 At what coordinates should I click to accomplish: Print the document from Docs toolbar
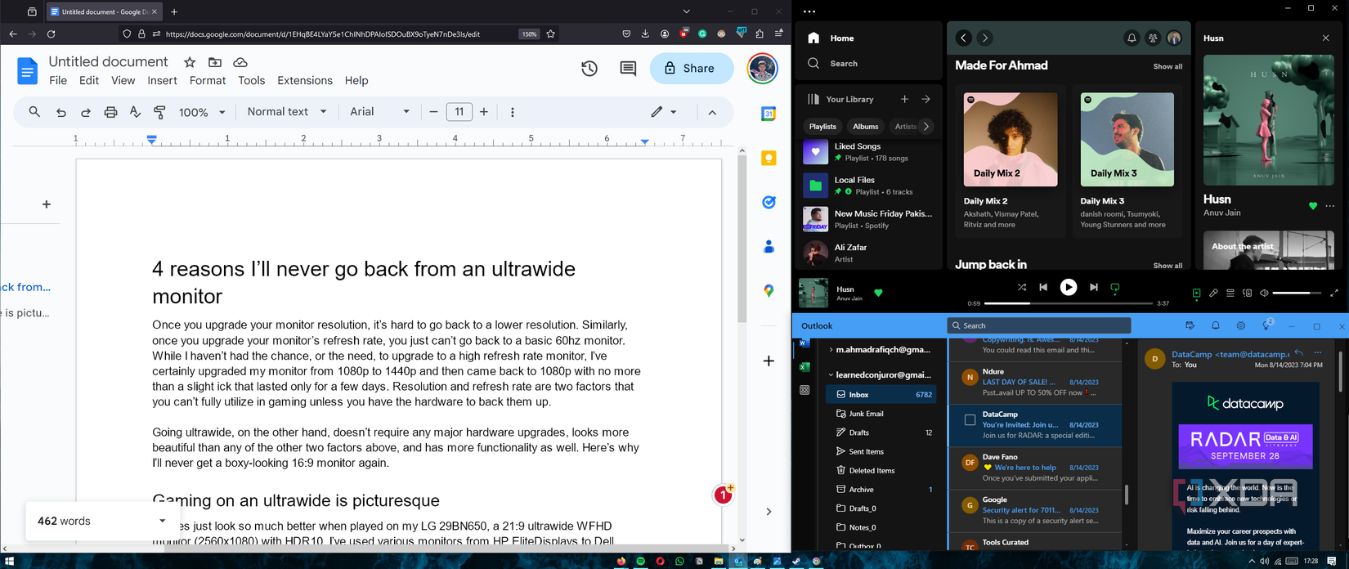[x=110, y=112]
